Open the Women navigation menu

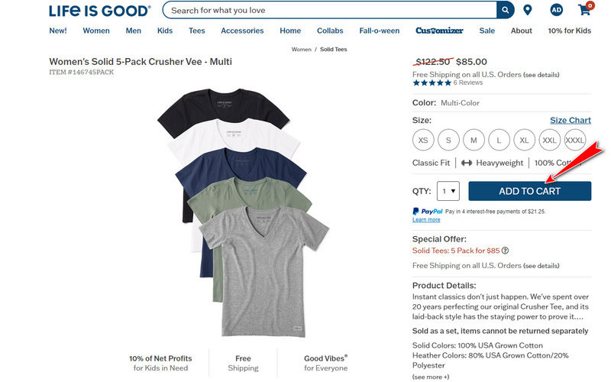(x=96, y=31)
